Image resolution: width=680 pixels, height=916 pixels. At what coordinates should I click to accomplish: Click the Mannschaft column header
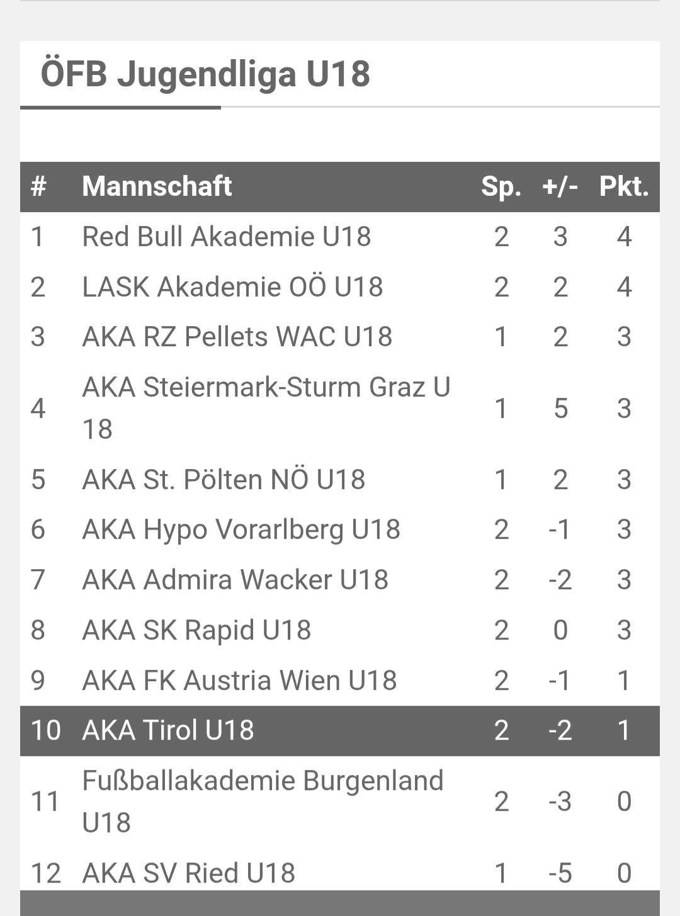coord(157,186)
